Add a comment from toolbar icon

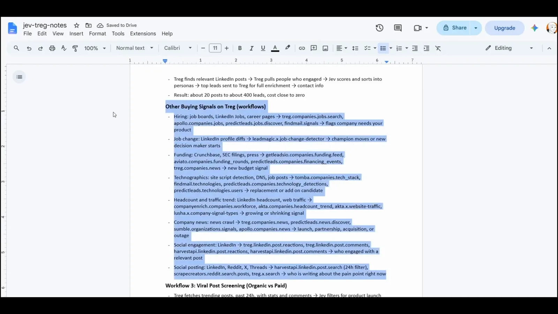pos(314,48)
